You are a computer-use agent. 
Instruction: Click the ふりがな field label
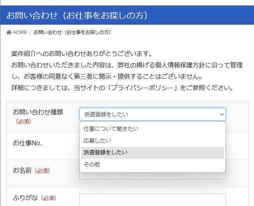pyautogui.click(x=26, y=198)
